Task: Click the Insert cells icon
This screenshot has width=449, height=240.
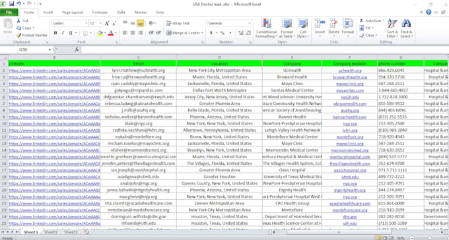Action: pos(320,24)
